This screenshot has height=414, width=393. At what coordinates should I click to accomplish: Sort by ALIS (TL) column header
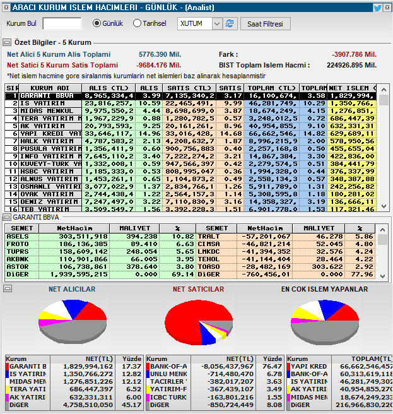point(109,88)
